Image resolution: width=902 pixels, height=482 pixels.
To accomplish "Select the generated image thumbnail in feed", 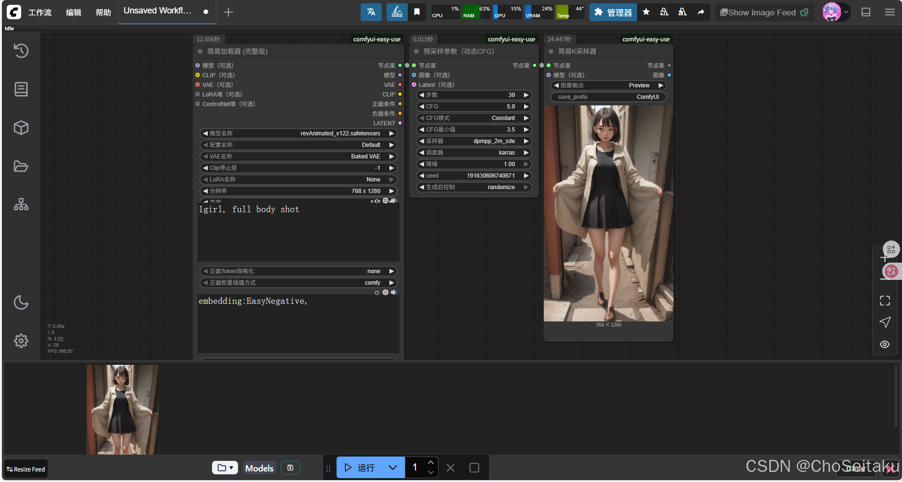I will [123, 410].
